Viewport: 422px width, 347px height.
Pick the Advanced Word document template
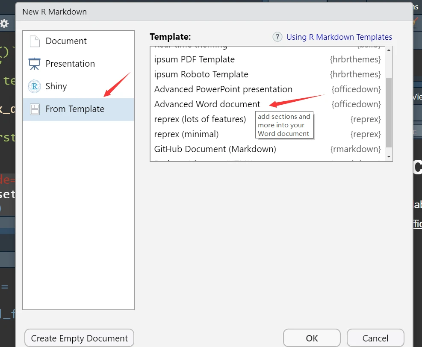coord(207,104)
